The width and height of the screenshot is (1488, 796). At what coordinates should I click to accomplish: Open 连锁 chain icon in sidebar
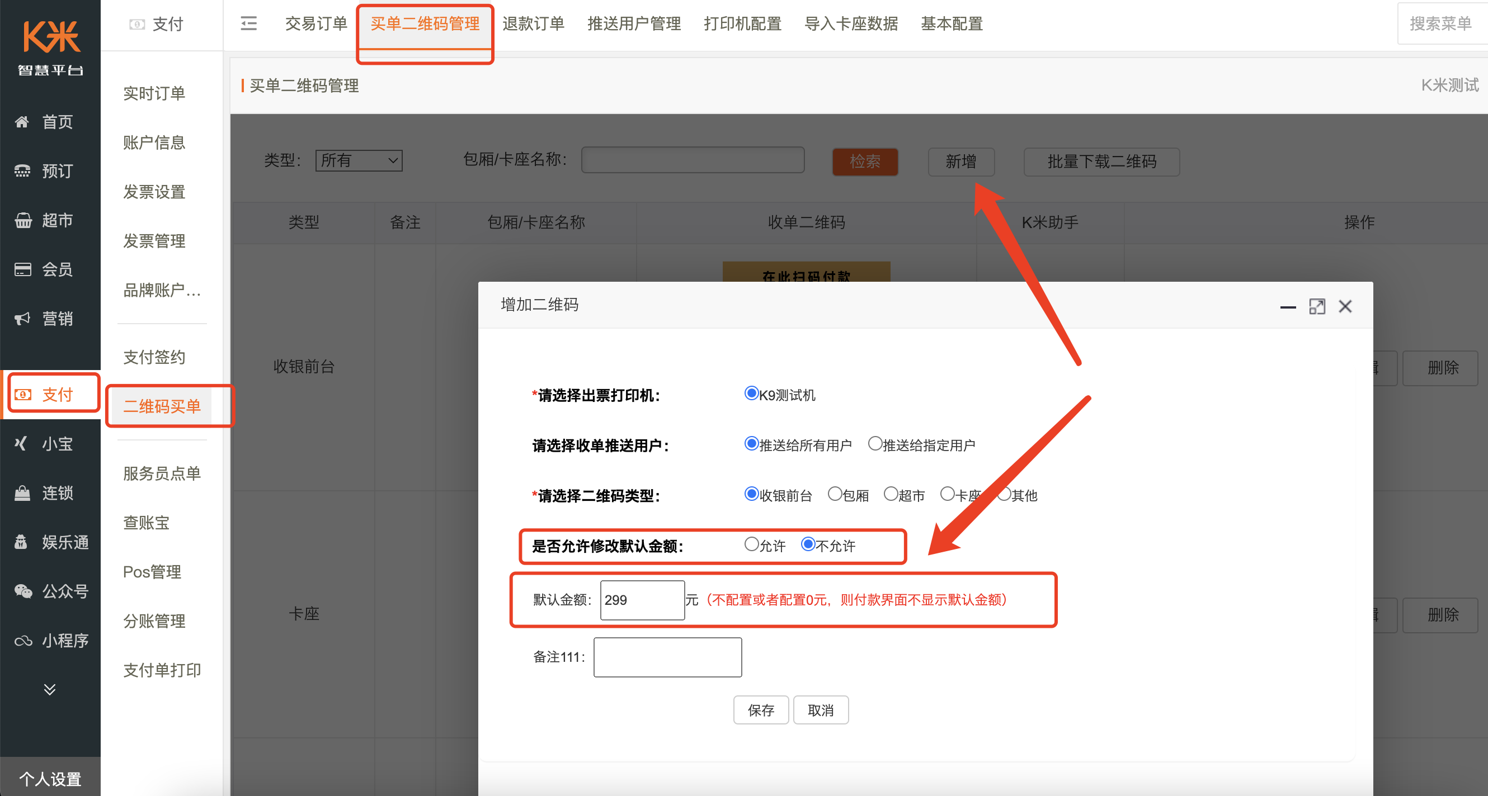click(x=22, y=493)
